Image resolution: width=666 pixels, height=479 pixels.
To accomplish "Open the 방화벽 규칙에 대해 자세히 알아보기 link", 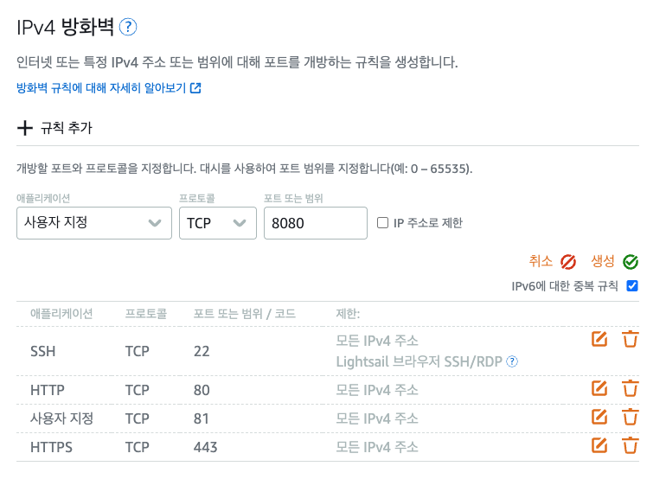I will click(x=101, y=88).
